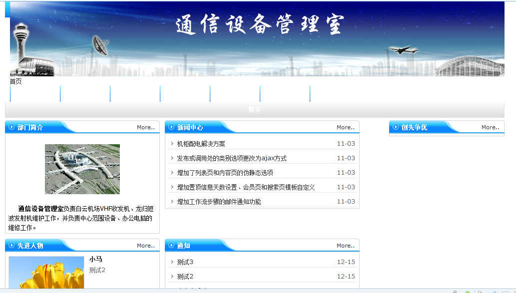Click the chevron bullet before 增加工作流步骤的邮件通知功能
This screenshot has width=516, height=293.
point(172,202)
